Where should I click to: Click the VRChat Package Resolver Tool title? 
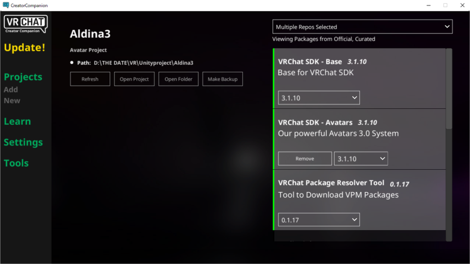pos(331,183)
